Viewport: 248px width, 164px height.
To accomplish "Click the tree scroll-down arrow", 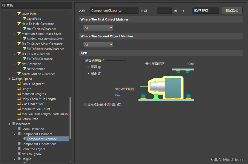I will coord(70,162).
